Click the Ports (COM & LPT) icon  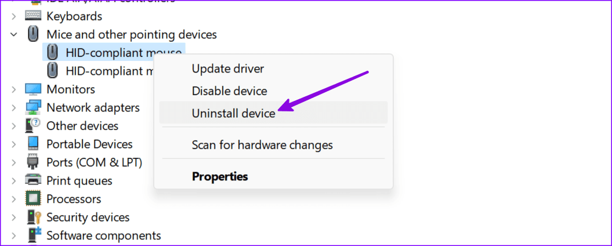(33, 162)
